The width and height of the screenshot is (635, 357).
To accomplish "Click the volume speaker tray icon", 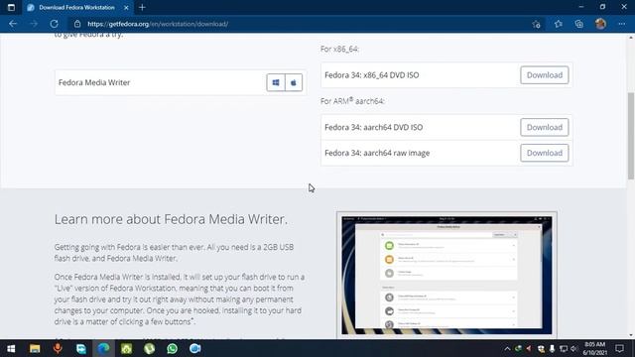I will (x=573, y=348).
